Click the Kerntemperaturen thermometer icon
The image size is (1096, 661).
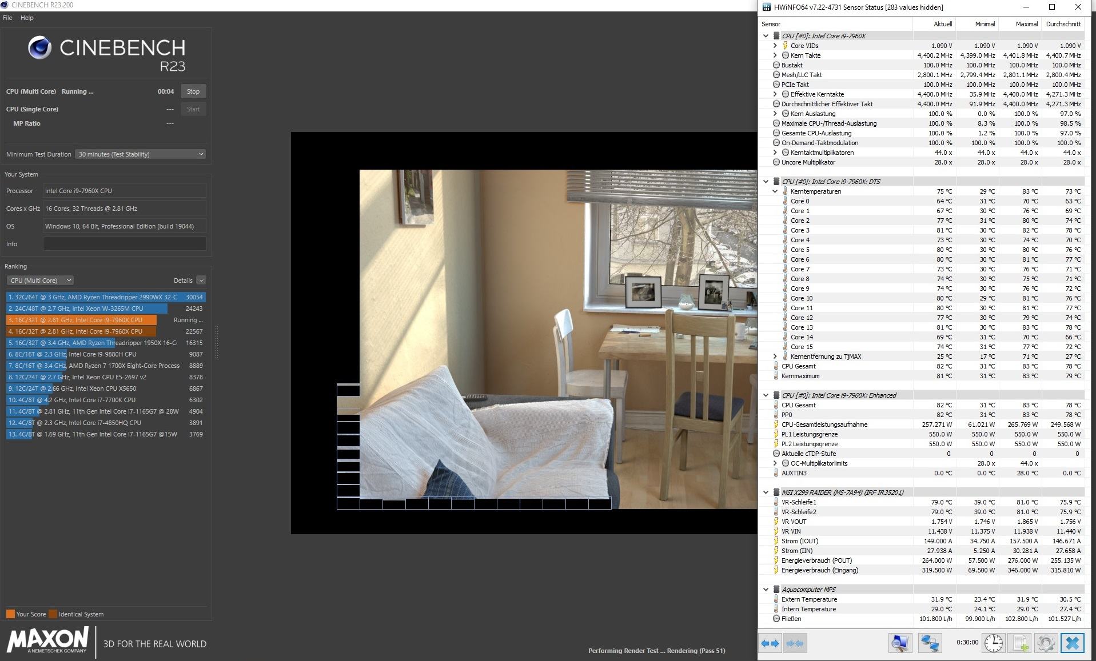785,191
